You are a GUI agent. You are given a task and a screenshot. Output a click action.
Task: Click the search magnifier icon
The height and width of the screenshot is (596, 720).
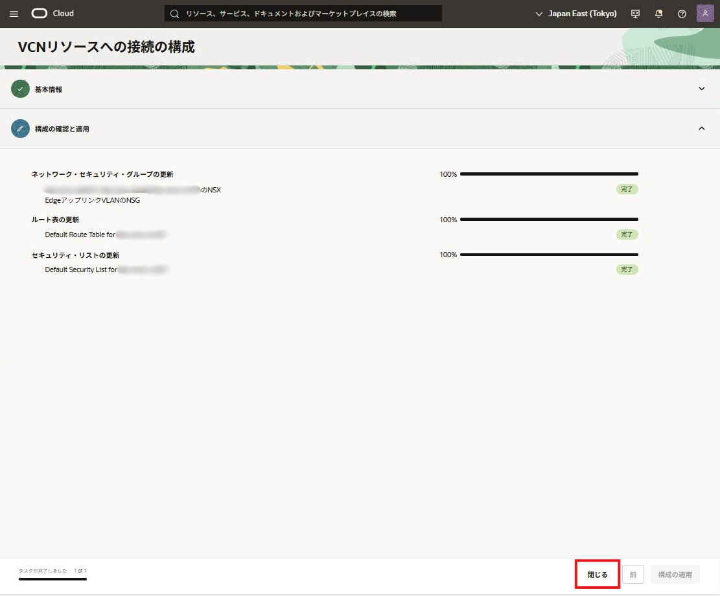pos(174,14)
